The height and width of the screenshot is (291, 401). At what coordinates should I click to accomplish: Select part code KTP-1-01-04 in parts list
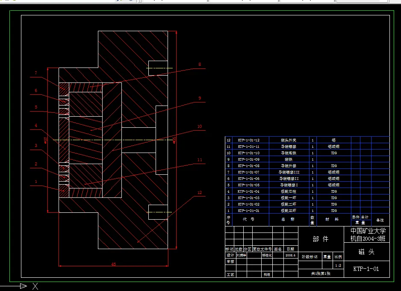[x=248, y=191]
